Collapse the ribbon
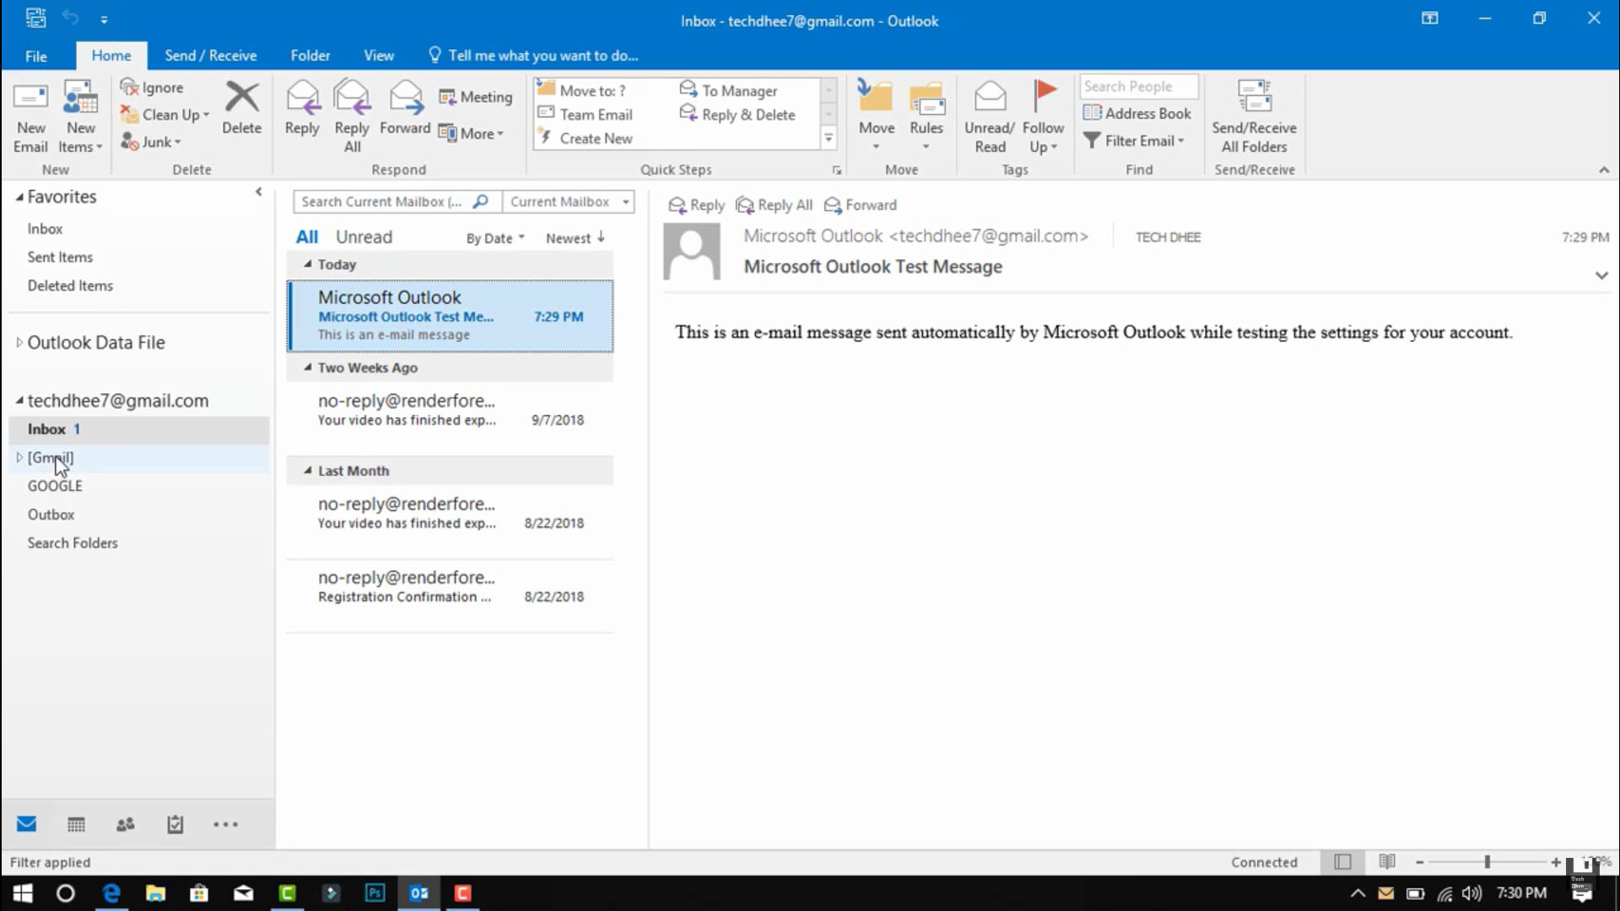Image resolution: width=1620 pixels, height=911 pixels. pyautogui.click(x=1604, y=170)
